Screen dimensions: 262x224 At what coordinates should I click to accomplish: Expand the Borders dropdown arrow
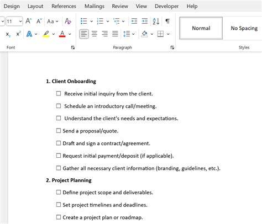[168, 34]
